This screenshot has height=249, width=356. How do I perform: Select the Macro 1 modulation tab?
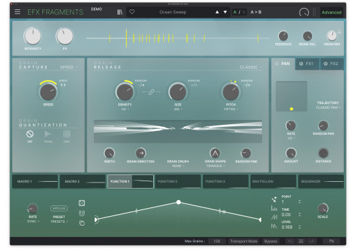(35, 181)
